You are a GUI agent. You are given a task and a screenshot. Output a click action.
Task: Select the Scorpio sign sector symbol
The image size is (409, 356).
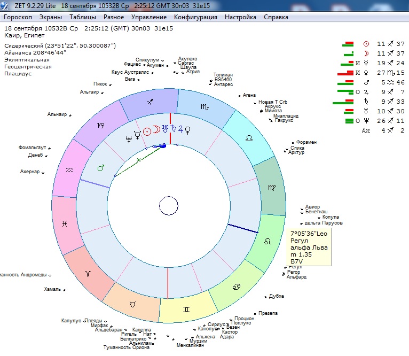pyautogui.click(x=204, y=107)
